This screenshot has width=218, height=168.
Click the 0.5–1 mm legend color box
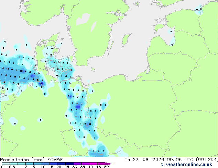coord(14,164)
